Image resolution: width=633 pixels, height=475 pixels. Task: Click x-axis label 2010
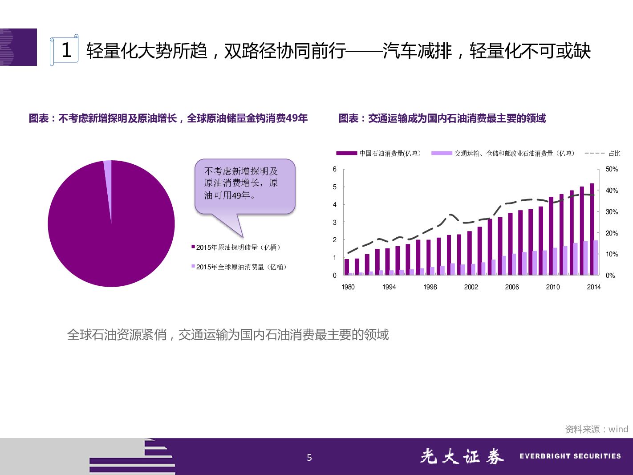[x=553, y=287]
